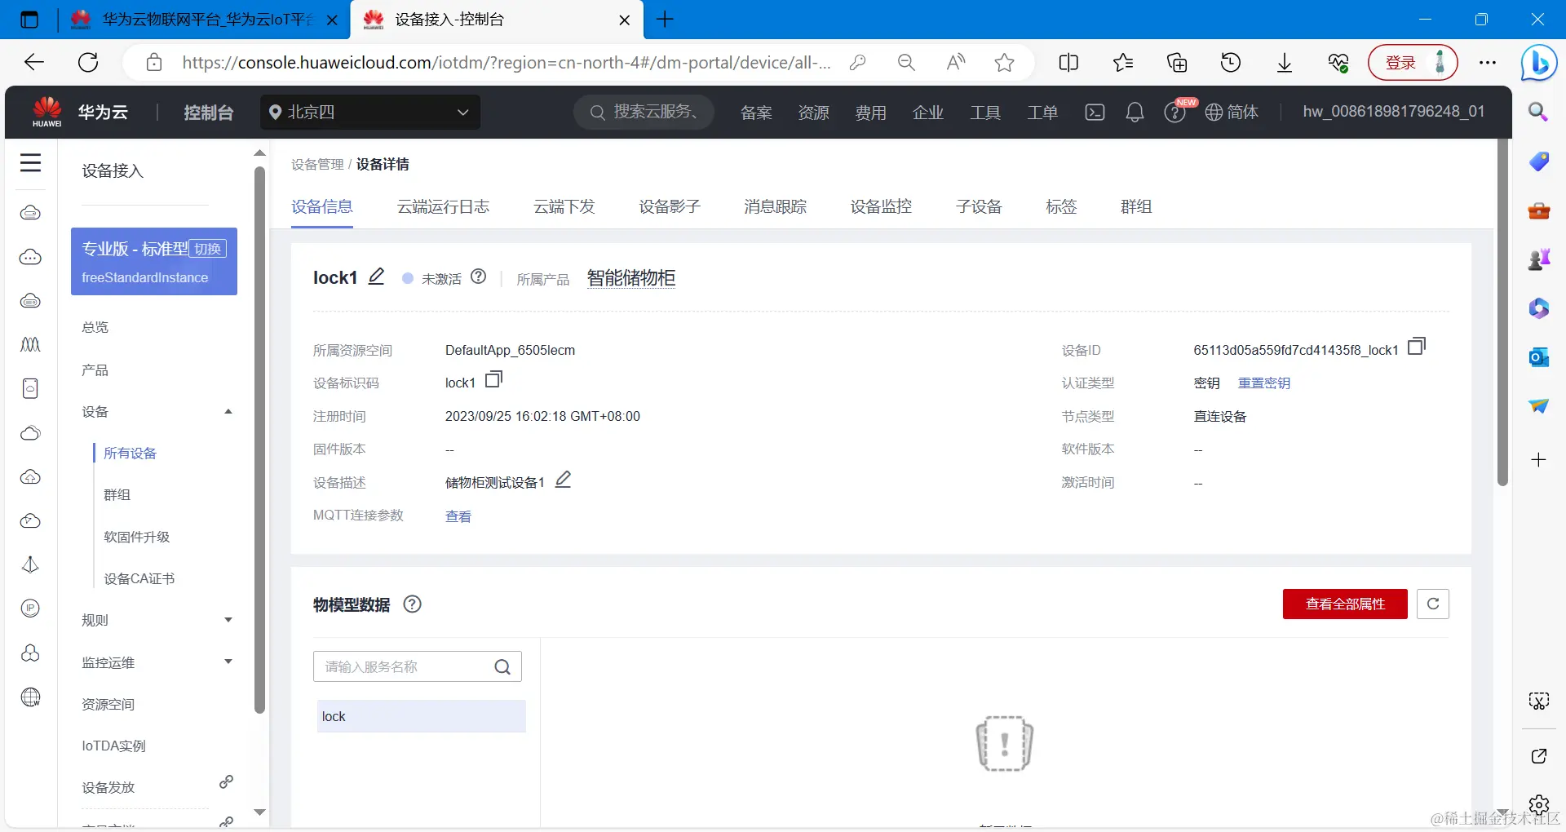Open the hamburger menu in sidebar
Viewport: 1566px width, 832px height.
(x=30, y=163)
